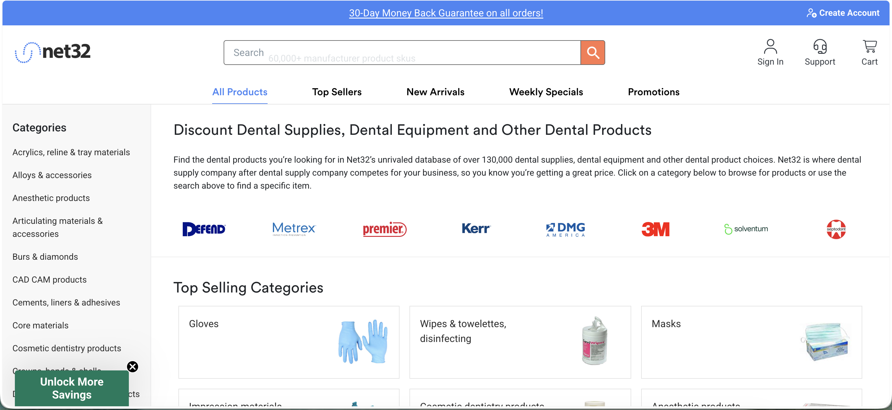This screenshot has width=892, height=410.
Task: Switch to the Weekly Specials tab
Action: (x=546, y=92)
